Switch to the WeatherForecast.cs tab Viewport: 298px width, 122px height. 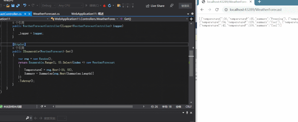pos(46,14)
